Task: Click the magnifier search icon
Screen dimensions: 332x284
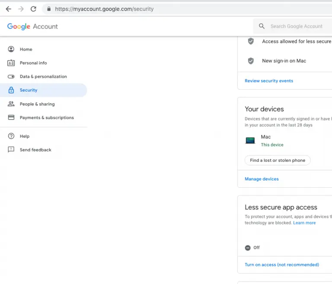Action: tap(262, 26)
